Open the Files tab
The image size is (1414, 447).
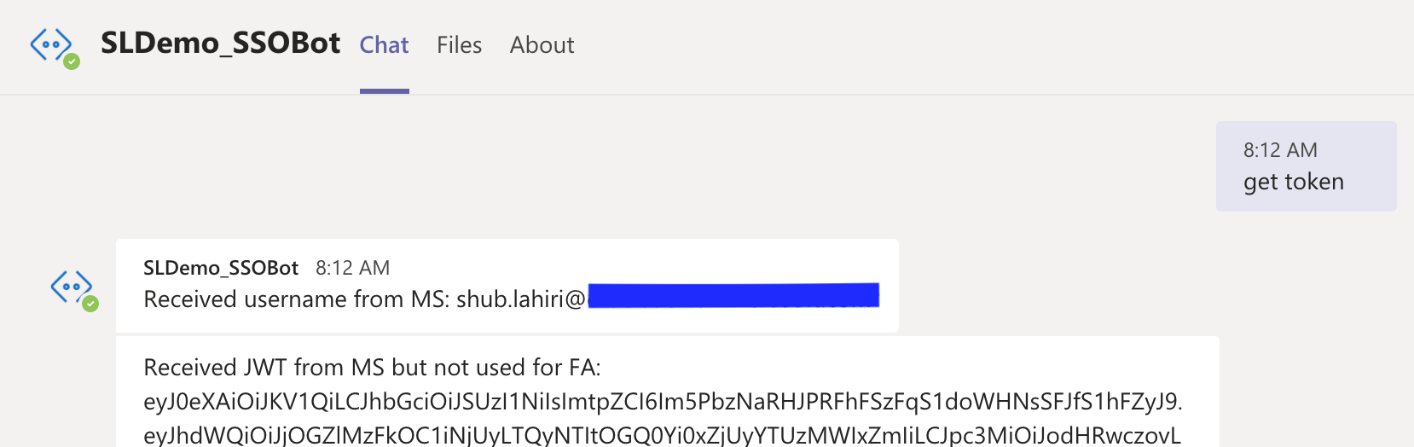point(459,45)
